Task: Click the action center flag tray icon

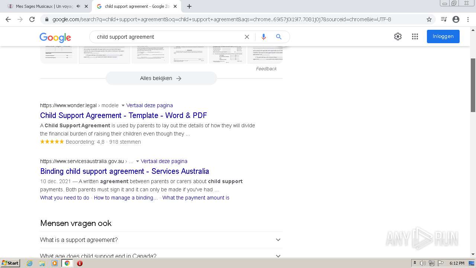Action: 441,263
